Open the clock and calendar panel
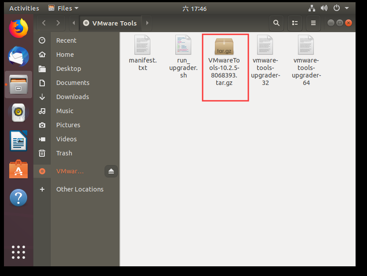The height and width of the screenshot is (276, 367). [x=195, y=9]
